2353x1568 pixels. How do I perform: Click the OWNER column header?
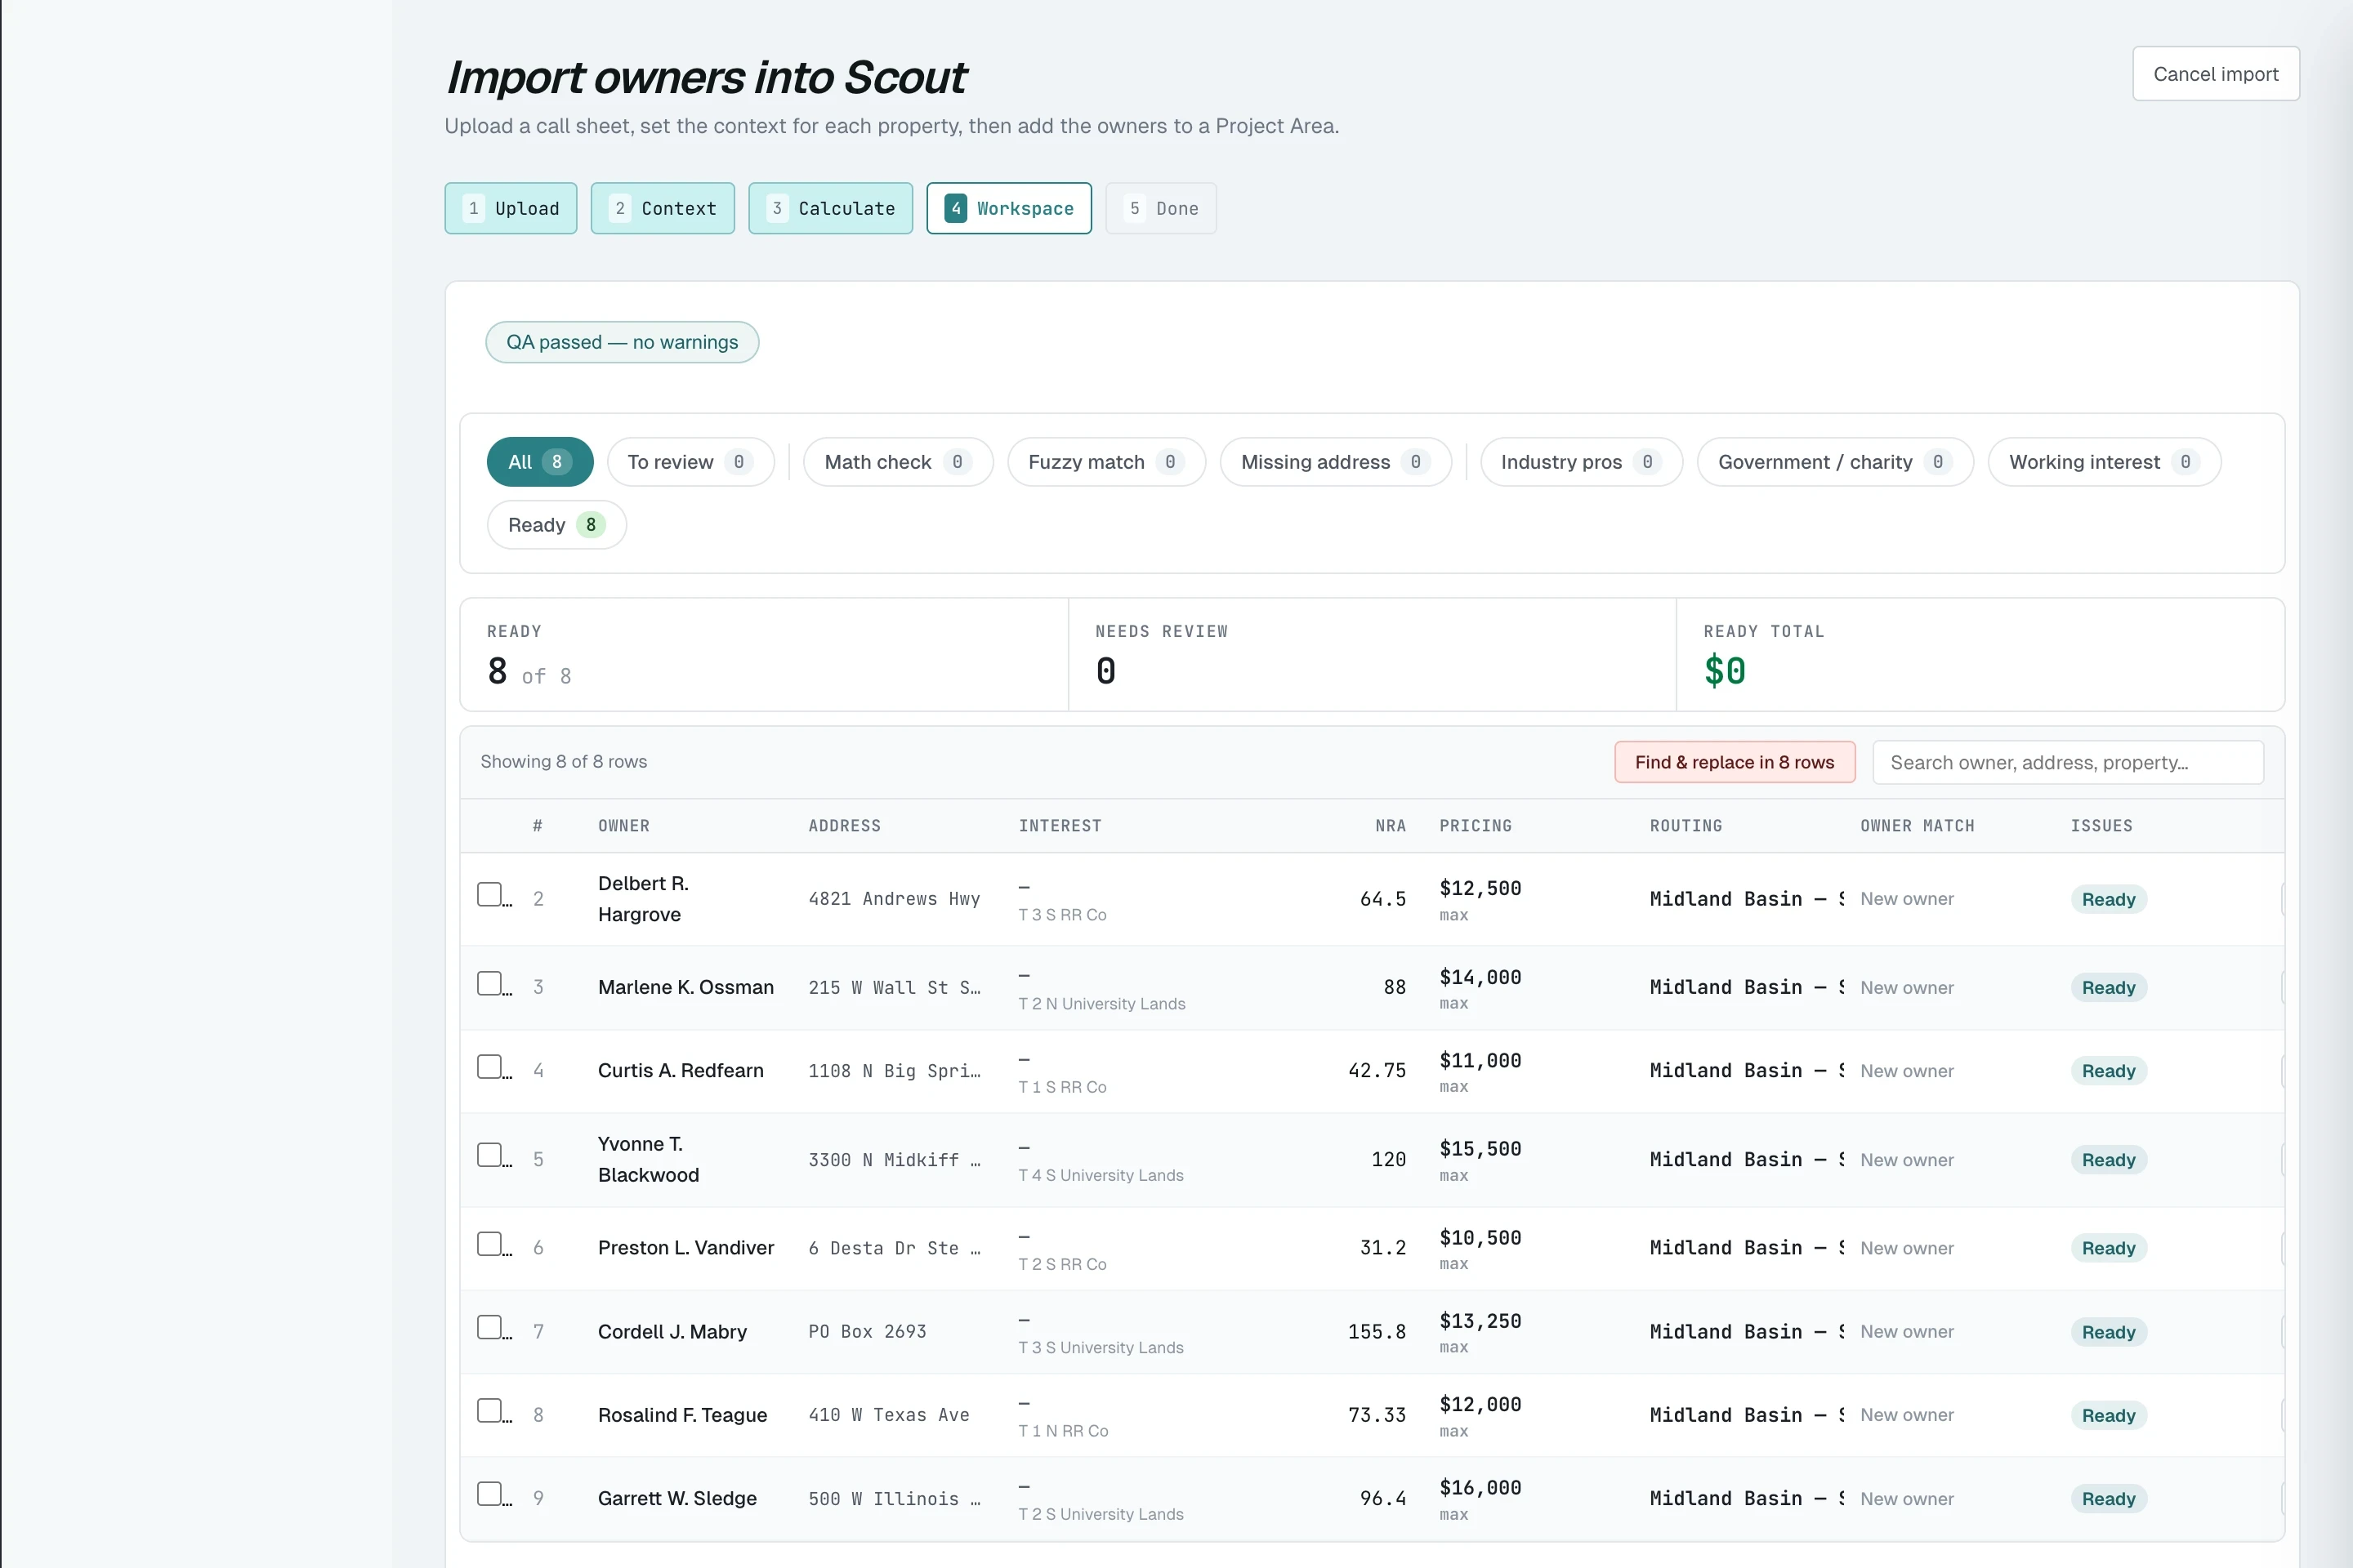tap(623, 826)
